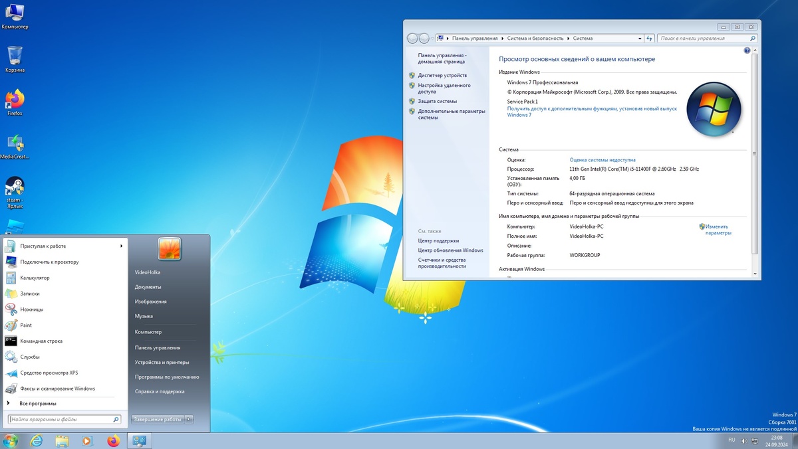The image size is (798, 449).
Task: Click Завершение работы shut down button
Action: coord(158,420)
